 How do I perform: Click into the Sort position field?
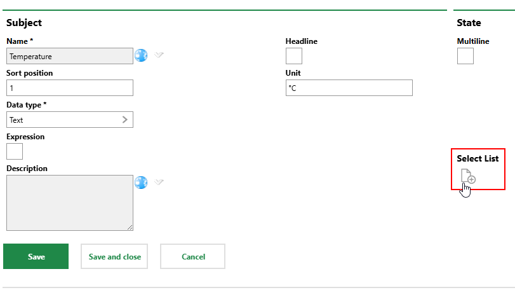[x=70, y=88]
